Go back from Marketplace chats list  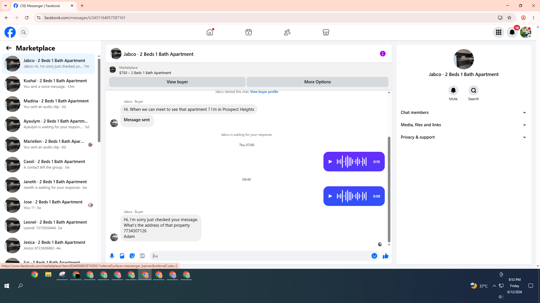9,48
